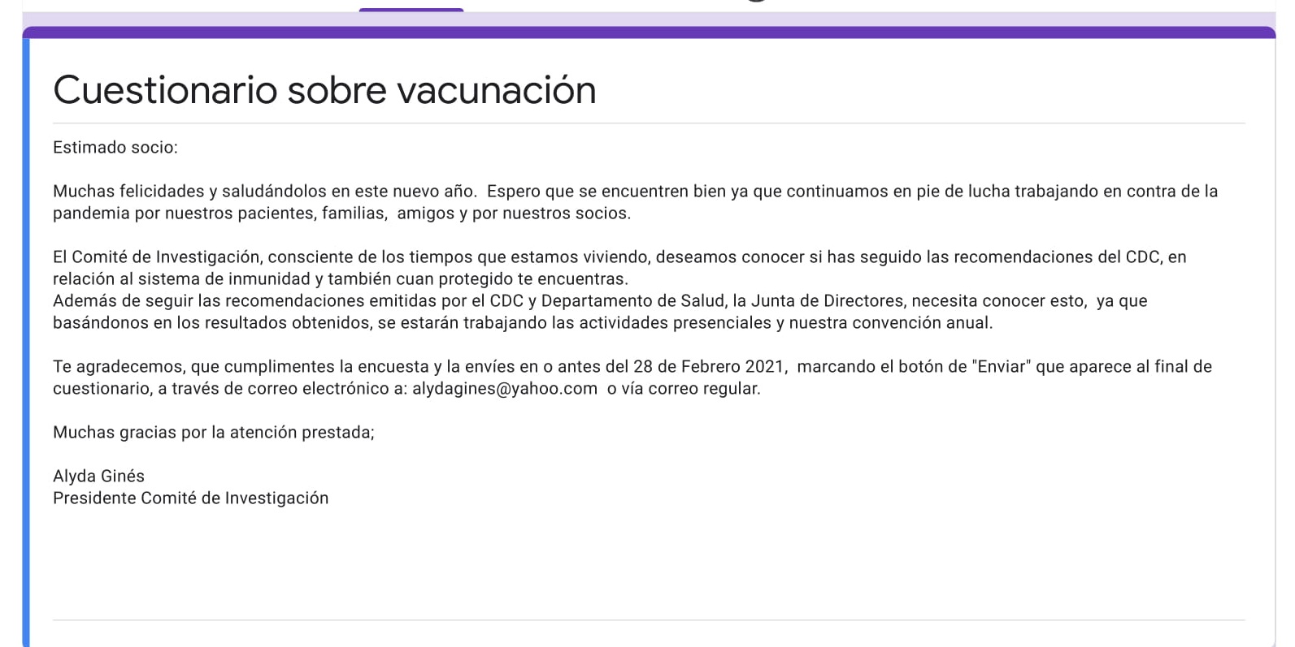Click the line "Muchas gracias por la atención prestada"
Image resolution: width=1295 pixels, height=647 pixels.
tap(213, 433)
